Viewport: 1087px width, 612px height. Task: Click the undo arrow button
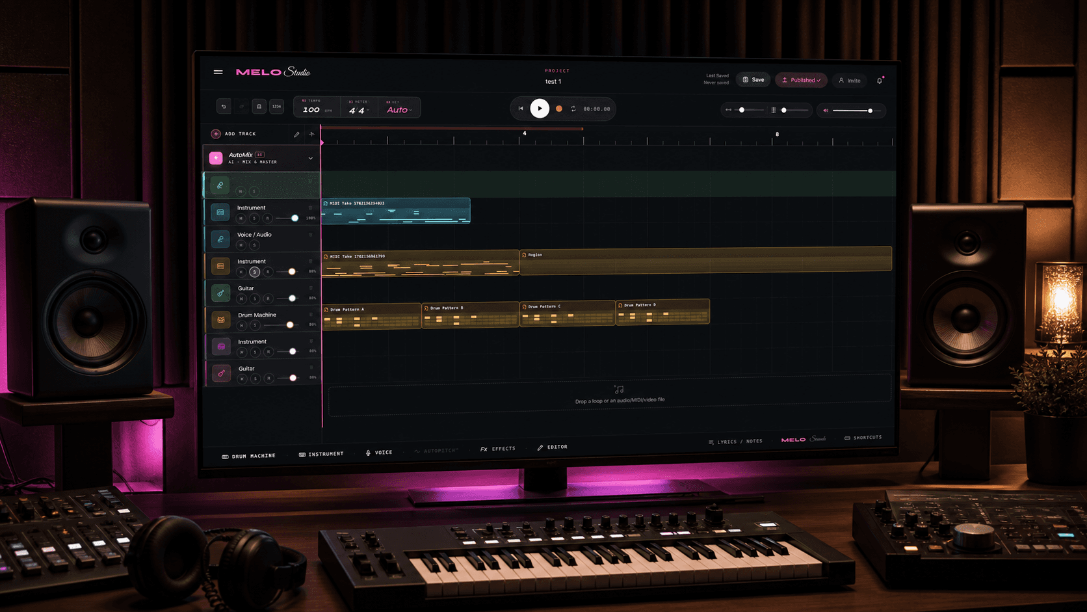coord(224,106)
